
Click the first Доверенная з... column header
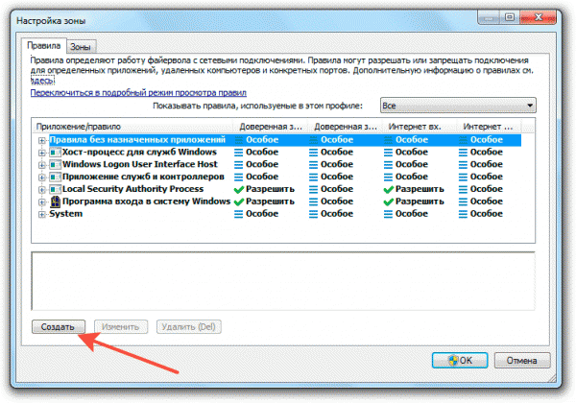[x=271, y=127]
